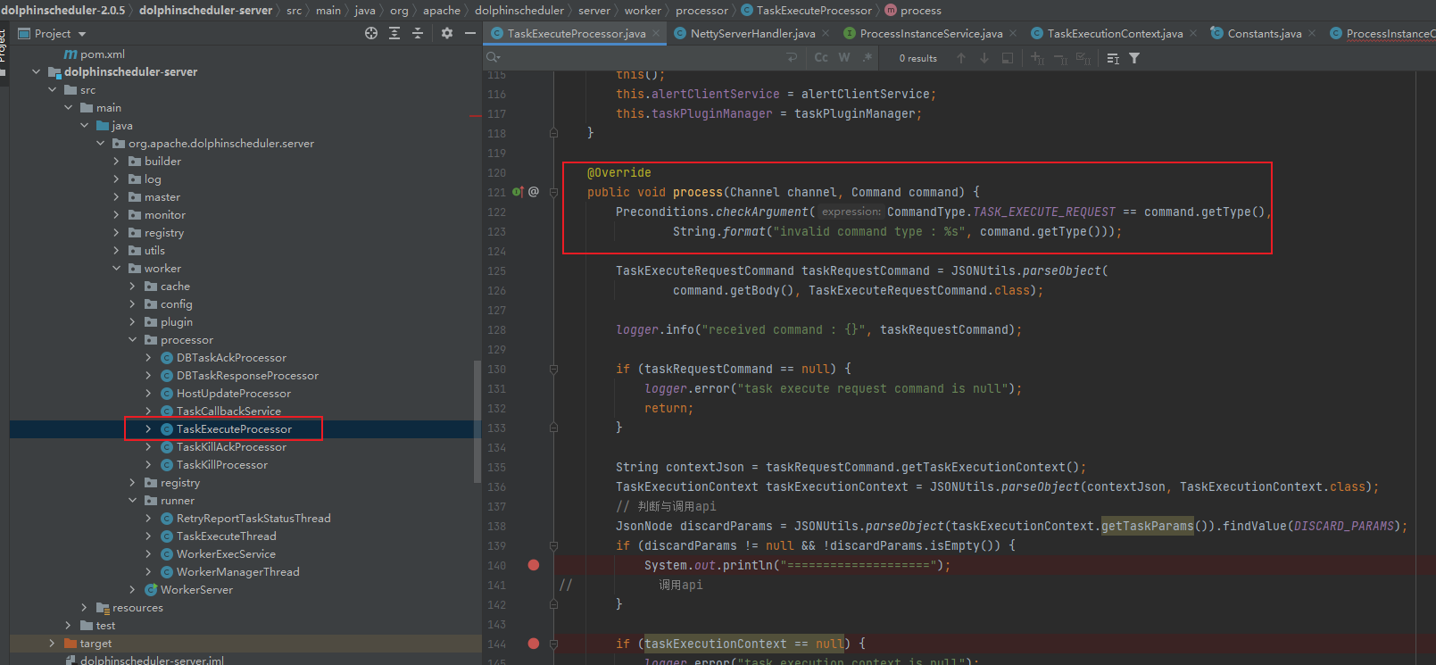
Task: Click the Expand All icon in Project panel
Action: coord(394,33)
